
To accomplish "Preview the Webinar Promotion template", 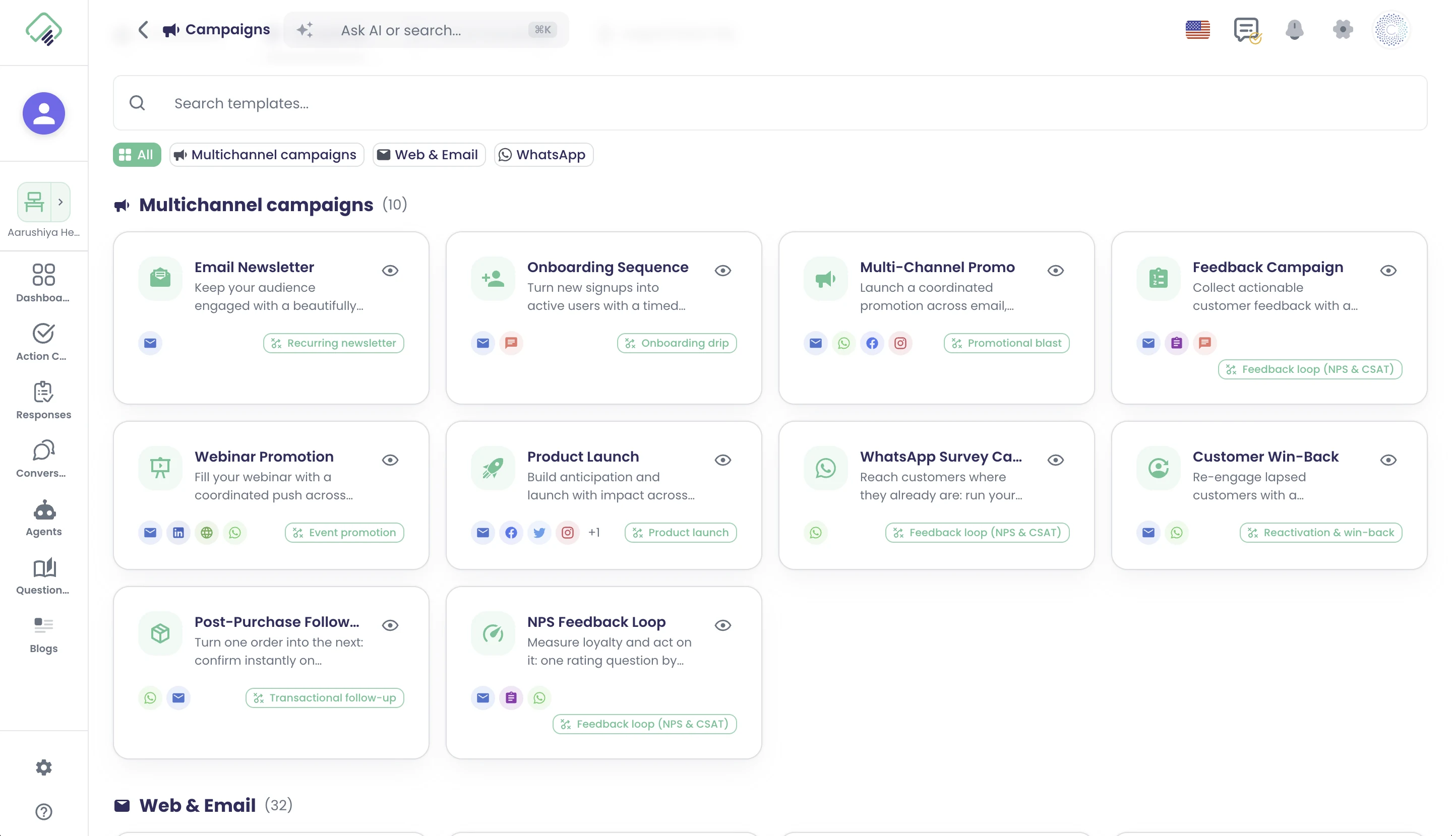I will tap(390, 460).
